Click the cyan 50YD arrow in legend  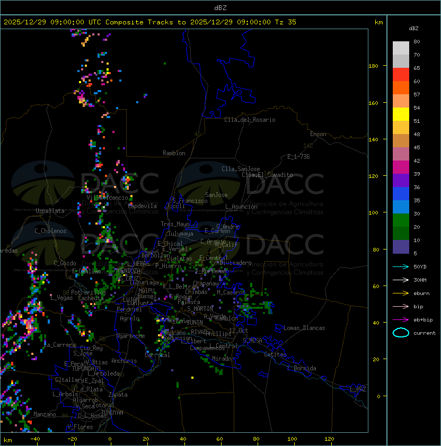(401, 266)
